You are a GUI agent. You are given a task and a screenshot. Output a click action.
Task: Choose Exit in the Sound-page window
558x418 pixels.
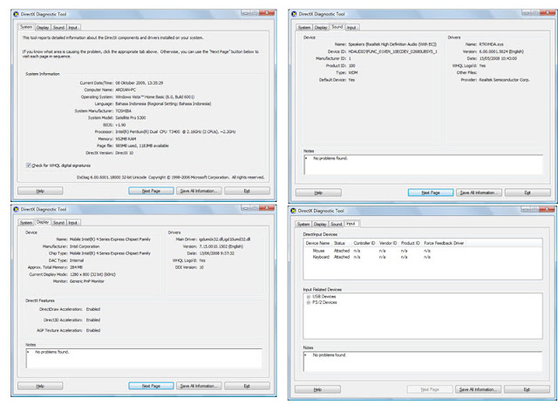click(x=527, y=192)
